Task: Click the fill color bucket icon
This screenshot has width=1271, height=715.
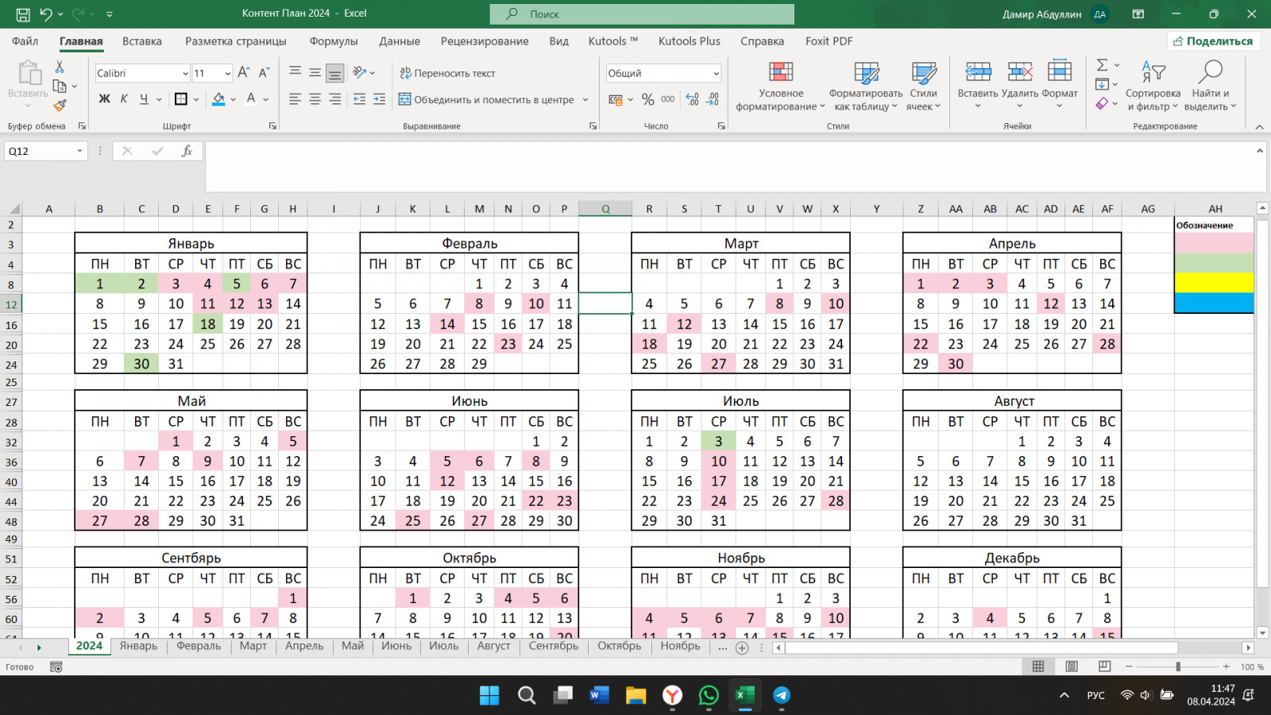Action: coord(218,99)
